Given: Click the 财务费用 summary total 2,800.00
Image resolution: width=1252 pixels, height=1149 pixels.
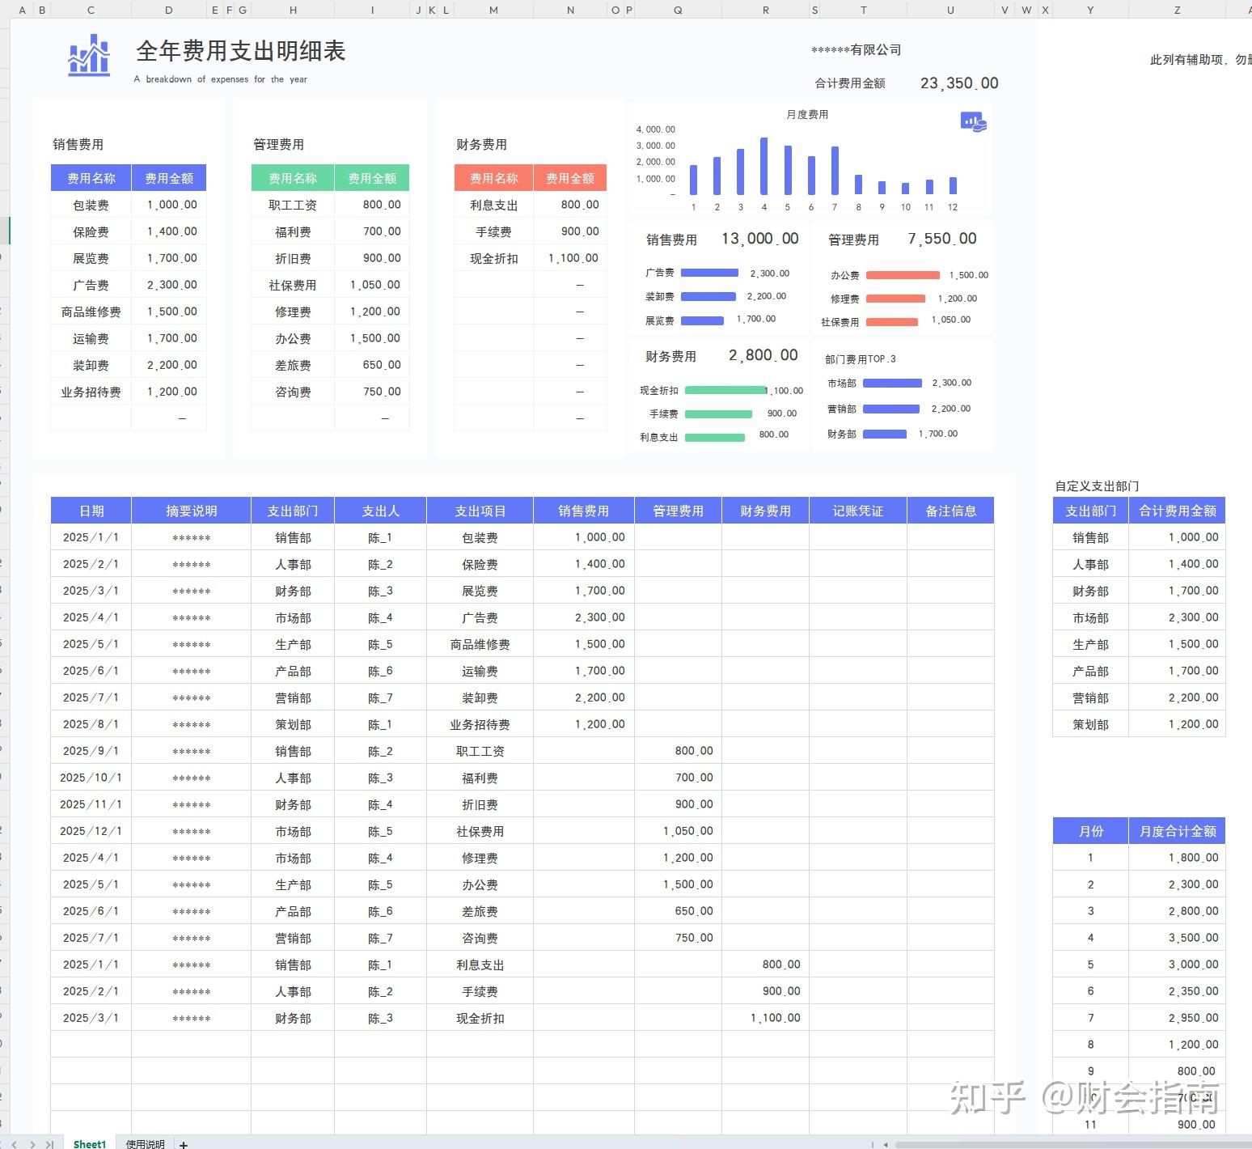Looking at the screenshot, I should [x=763, y=355].
